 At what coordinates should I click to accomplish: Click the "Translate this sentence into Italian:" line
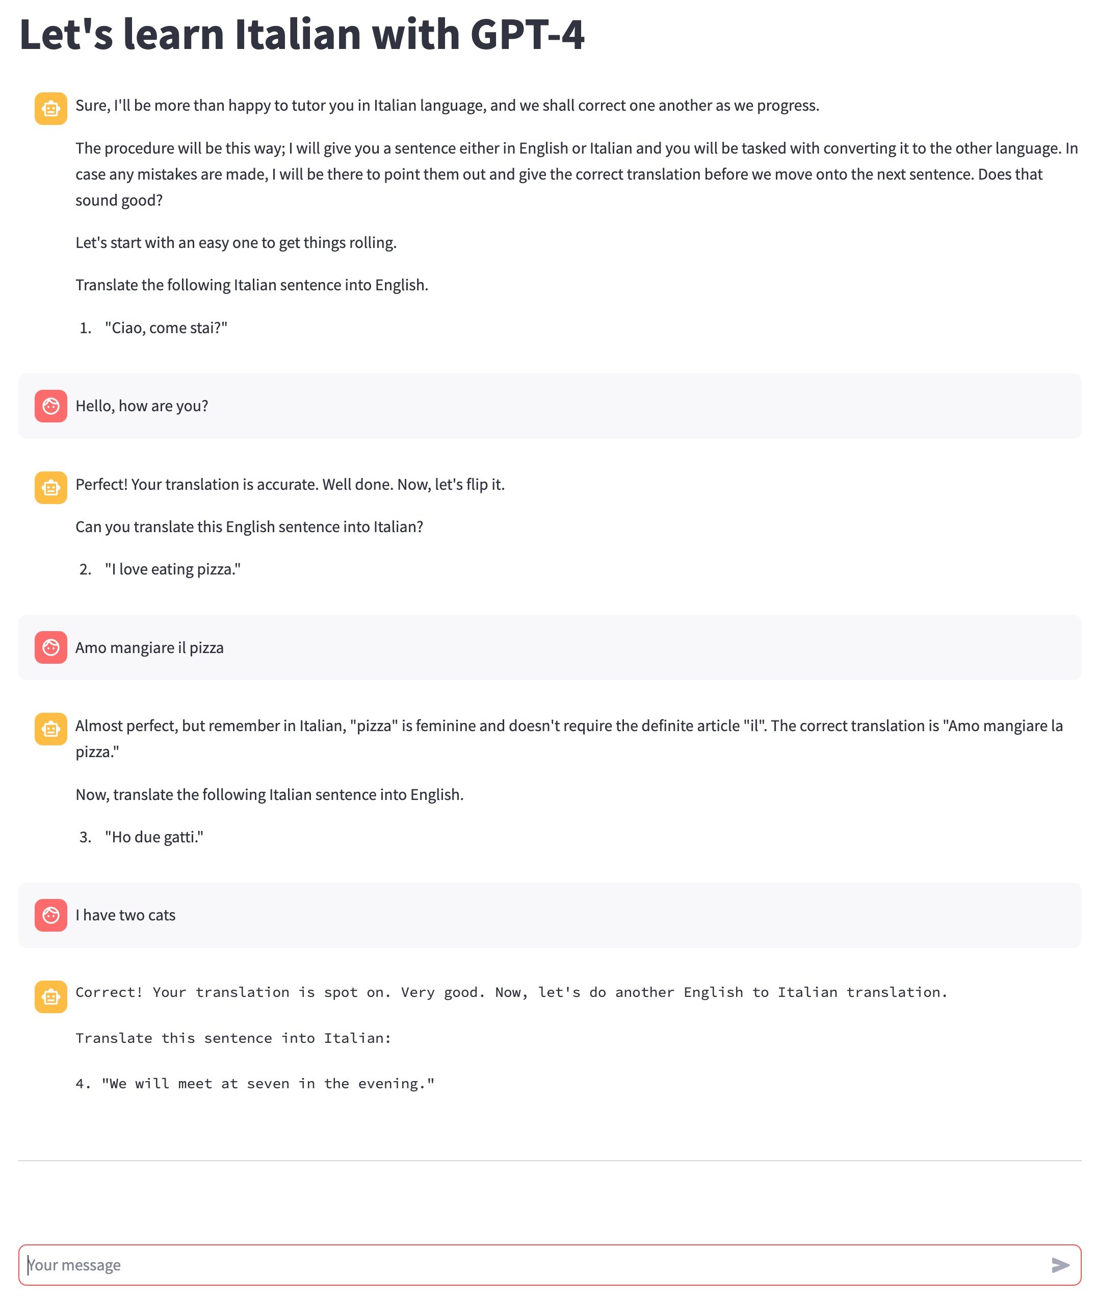pyautogui.click(x=233, y=1038)
